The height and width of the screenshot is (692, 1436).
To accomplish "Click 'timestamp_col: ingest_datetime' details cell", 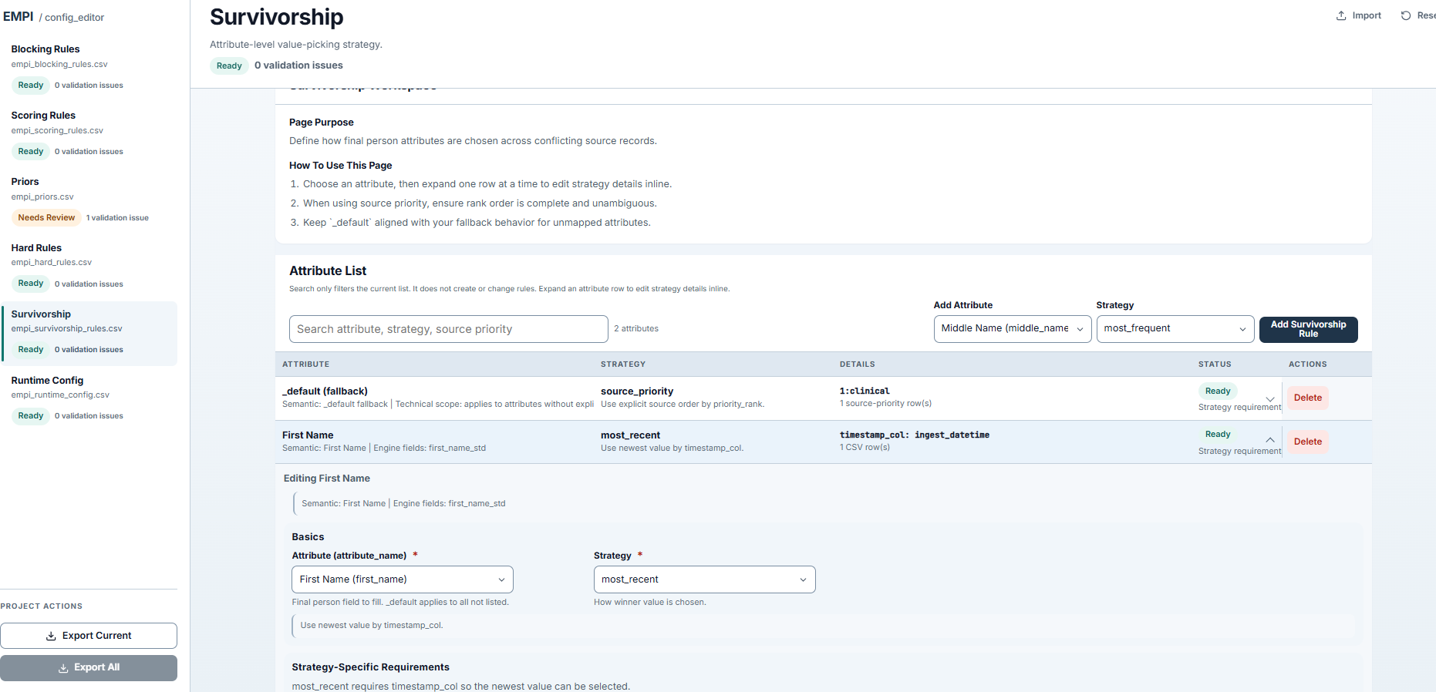I will 915,435.
